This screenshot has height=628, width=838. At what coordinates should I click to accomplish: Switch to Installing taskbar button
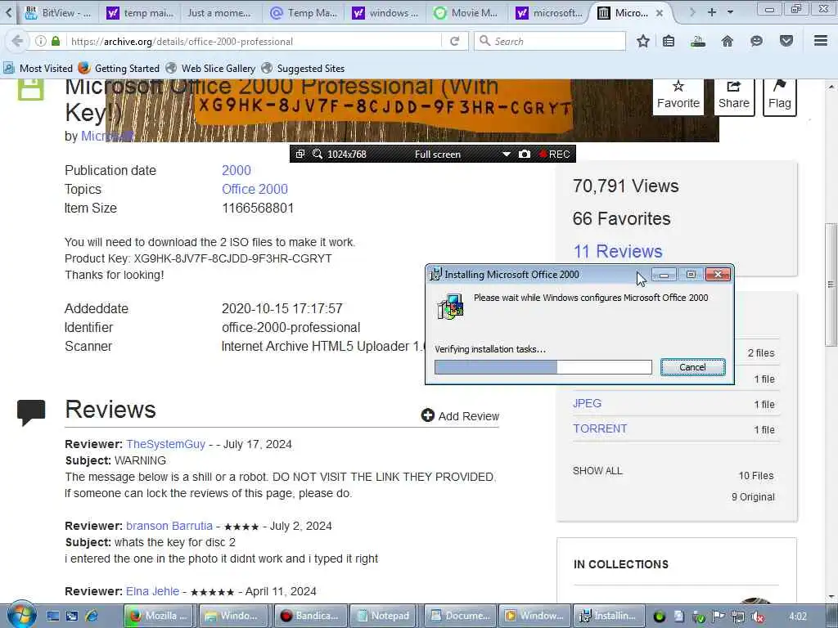[x=609, y=616]
